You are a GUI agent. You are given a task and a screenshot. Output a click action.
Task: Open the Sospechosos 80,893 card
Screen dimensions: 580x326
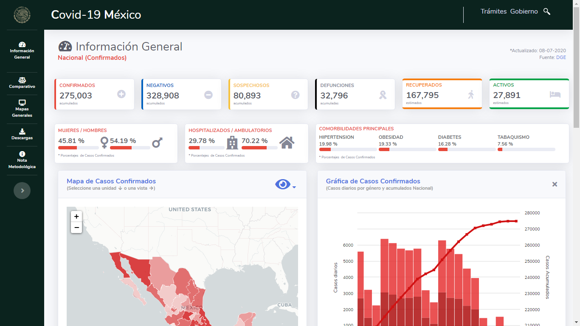click(268, 94)
